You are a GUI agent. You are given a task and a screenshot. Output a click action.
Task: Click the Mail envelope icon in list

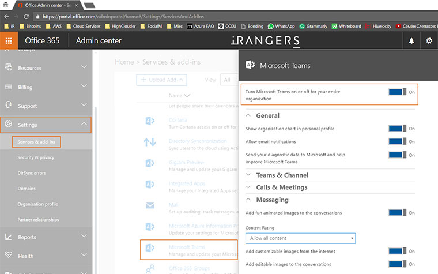[150, 205]
